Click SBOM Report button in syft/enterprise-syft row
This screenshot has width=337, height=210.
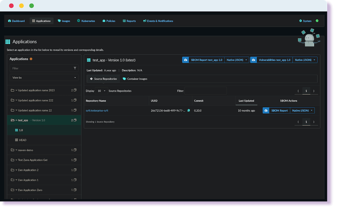click(280, 111)
